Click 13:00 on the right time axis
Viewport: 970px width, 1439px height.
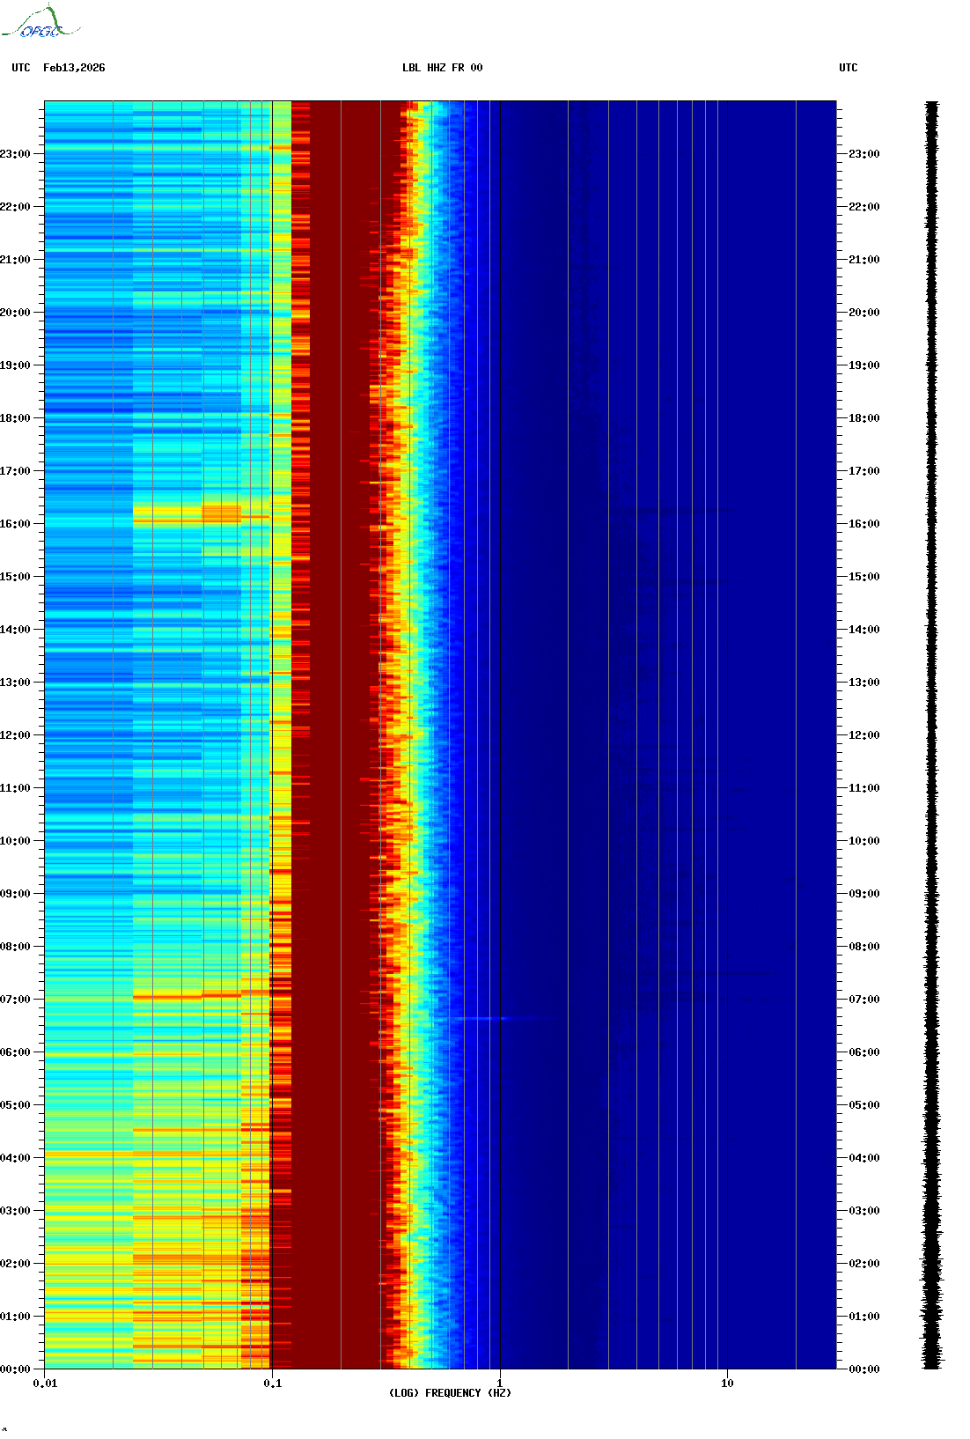point(864,683)
